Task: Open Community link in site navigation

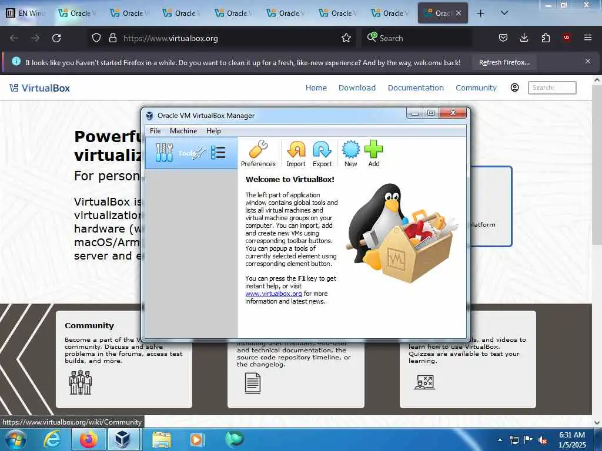Action: point(476,88)
